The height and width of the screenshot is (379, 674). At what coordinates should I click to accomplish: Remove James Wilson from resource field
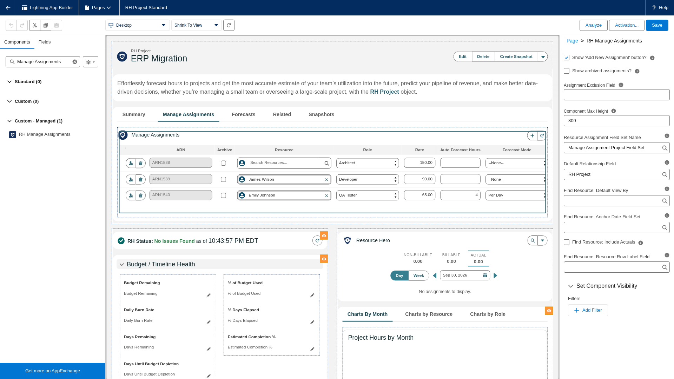pos(326,180)
